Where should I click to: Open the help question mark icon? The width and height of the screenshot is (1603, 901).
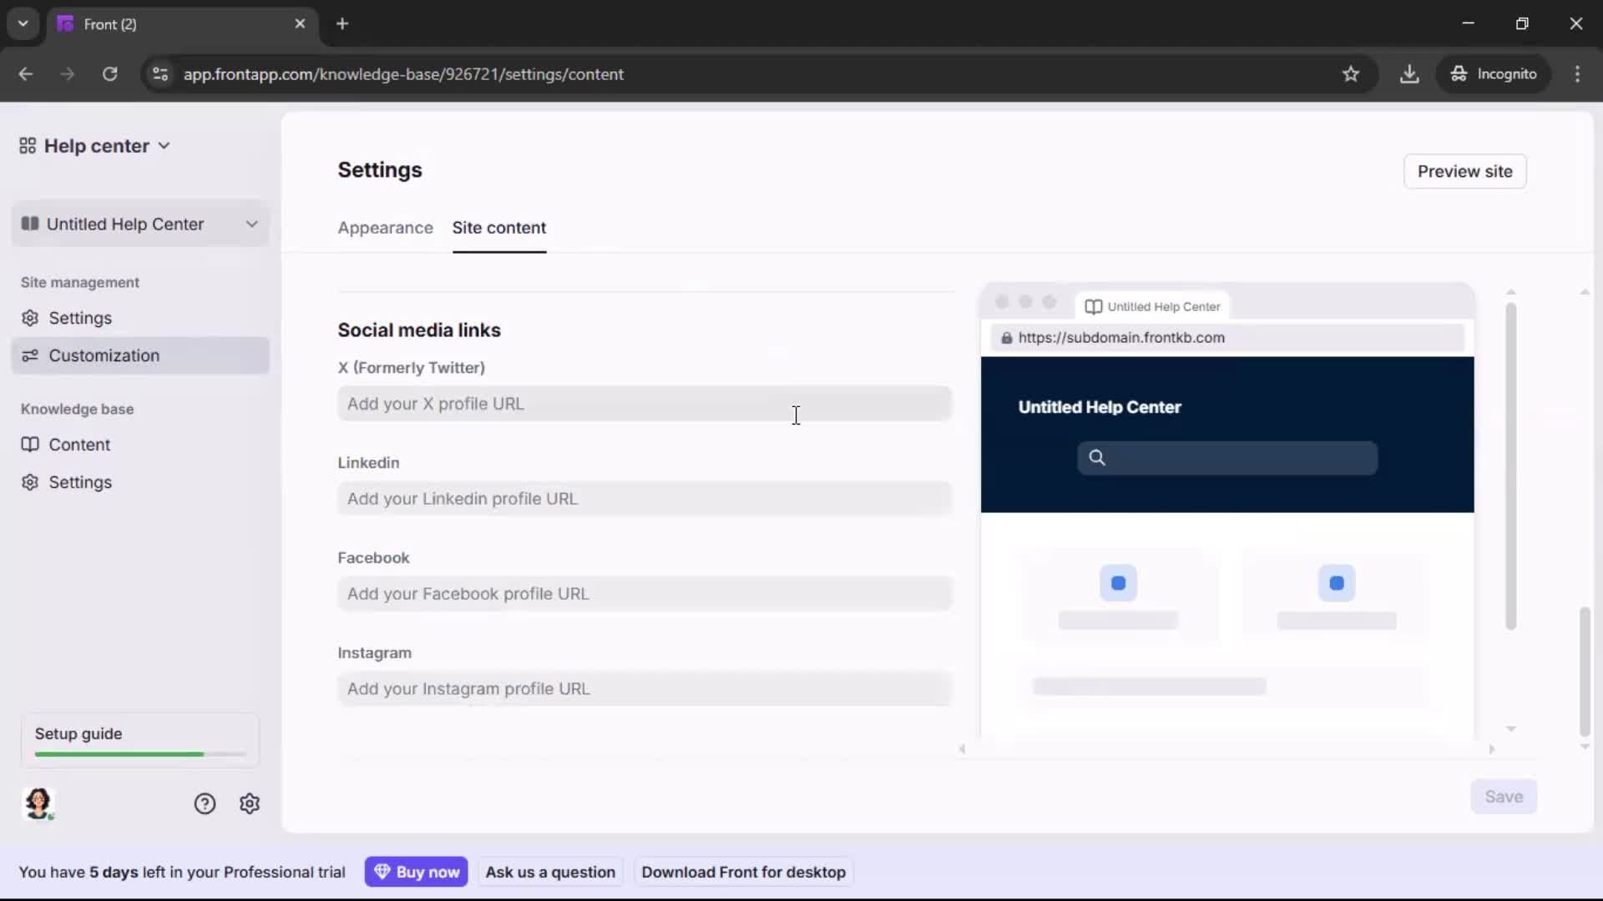205,803
